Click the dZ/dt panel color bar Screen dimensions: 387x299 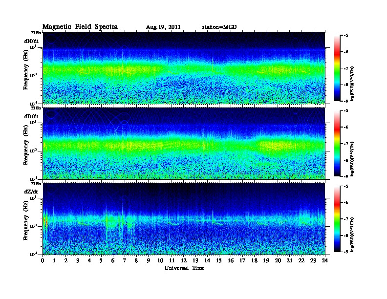[337, 219]
